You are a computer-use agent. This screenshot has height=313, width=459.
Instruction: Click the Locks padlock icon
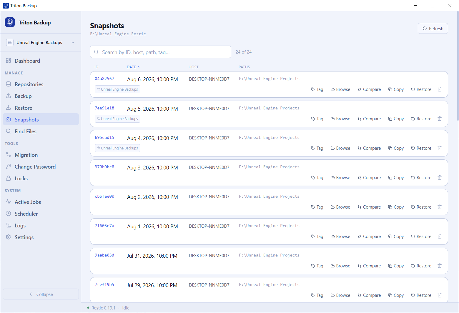click(8, 178)
